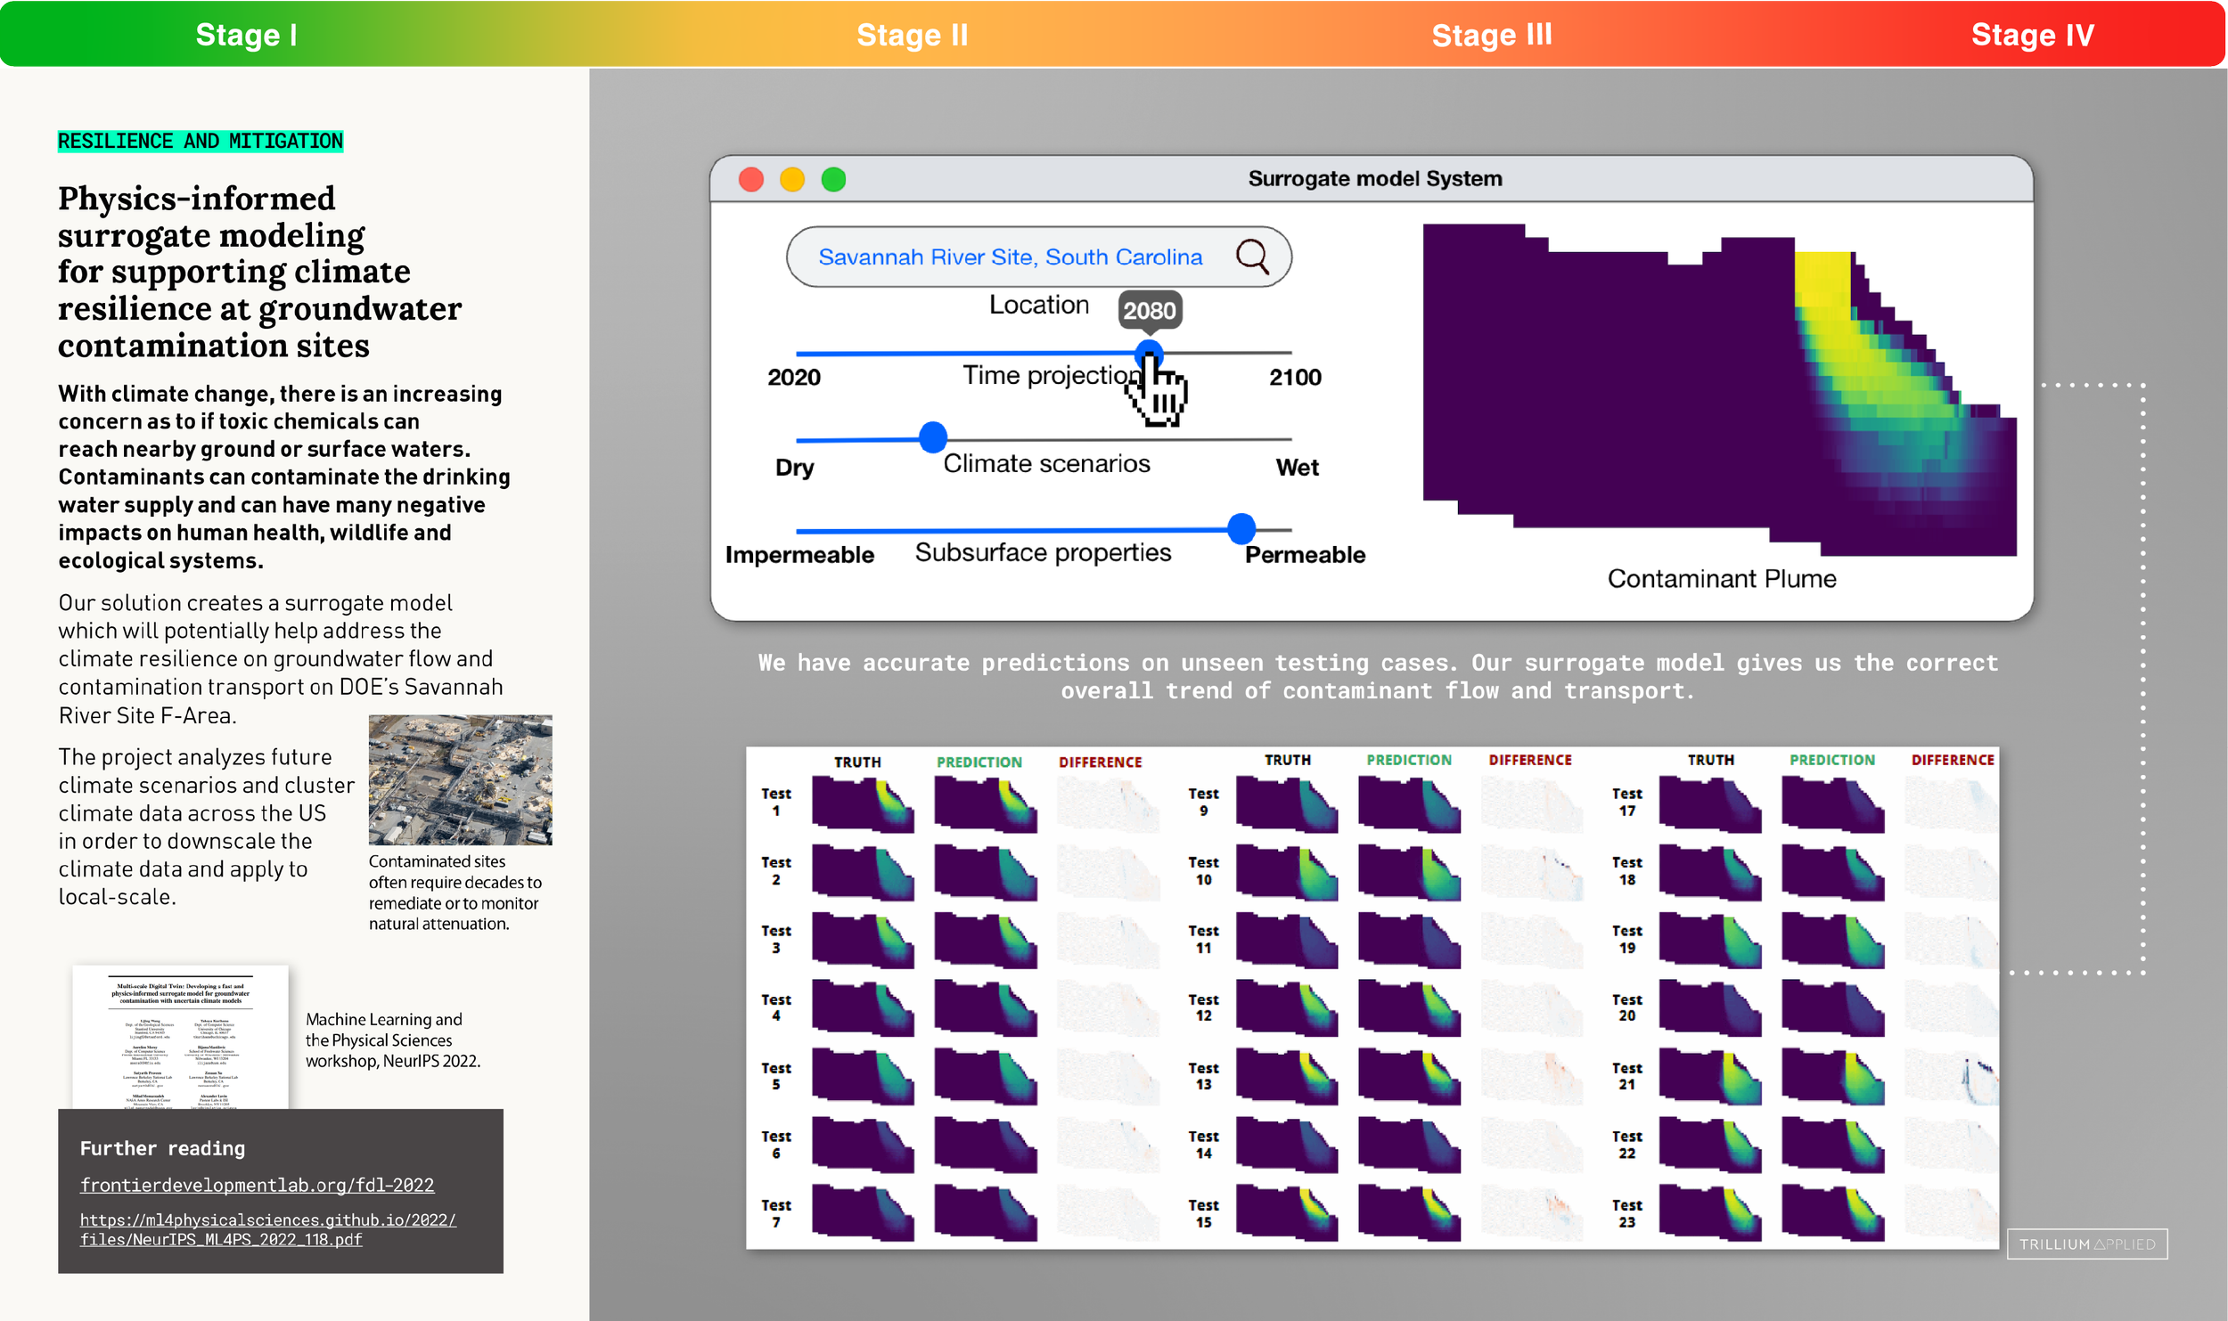The image size is (2228, 1321).
Task: Click the yellow minimize window dot
Action: 792,179
